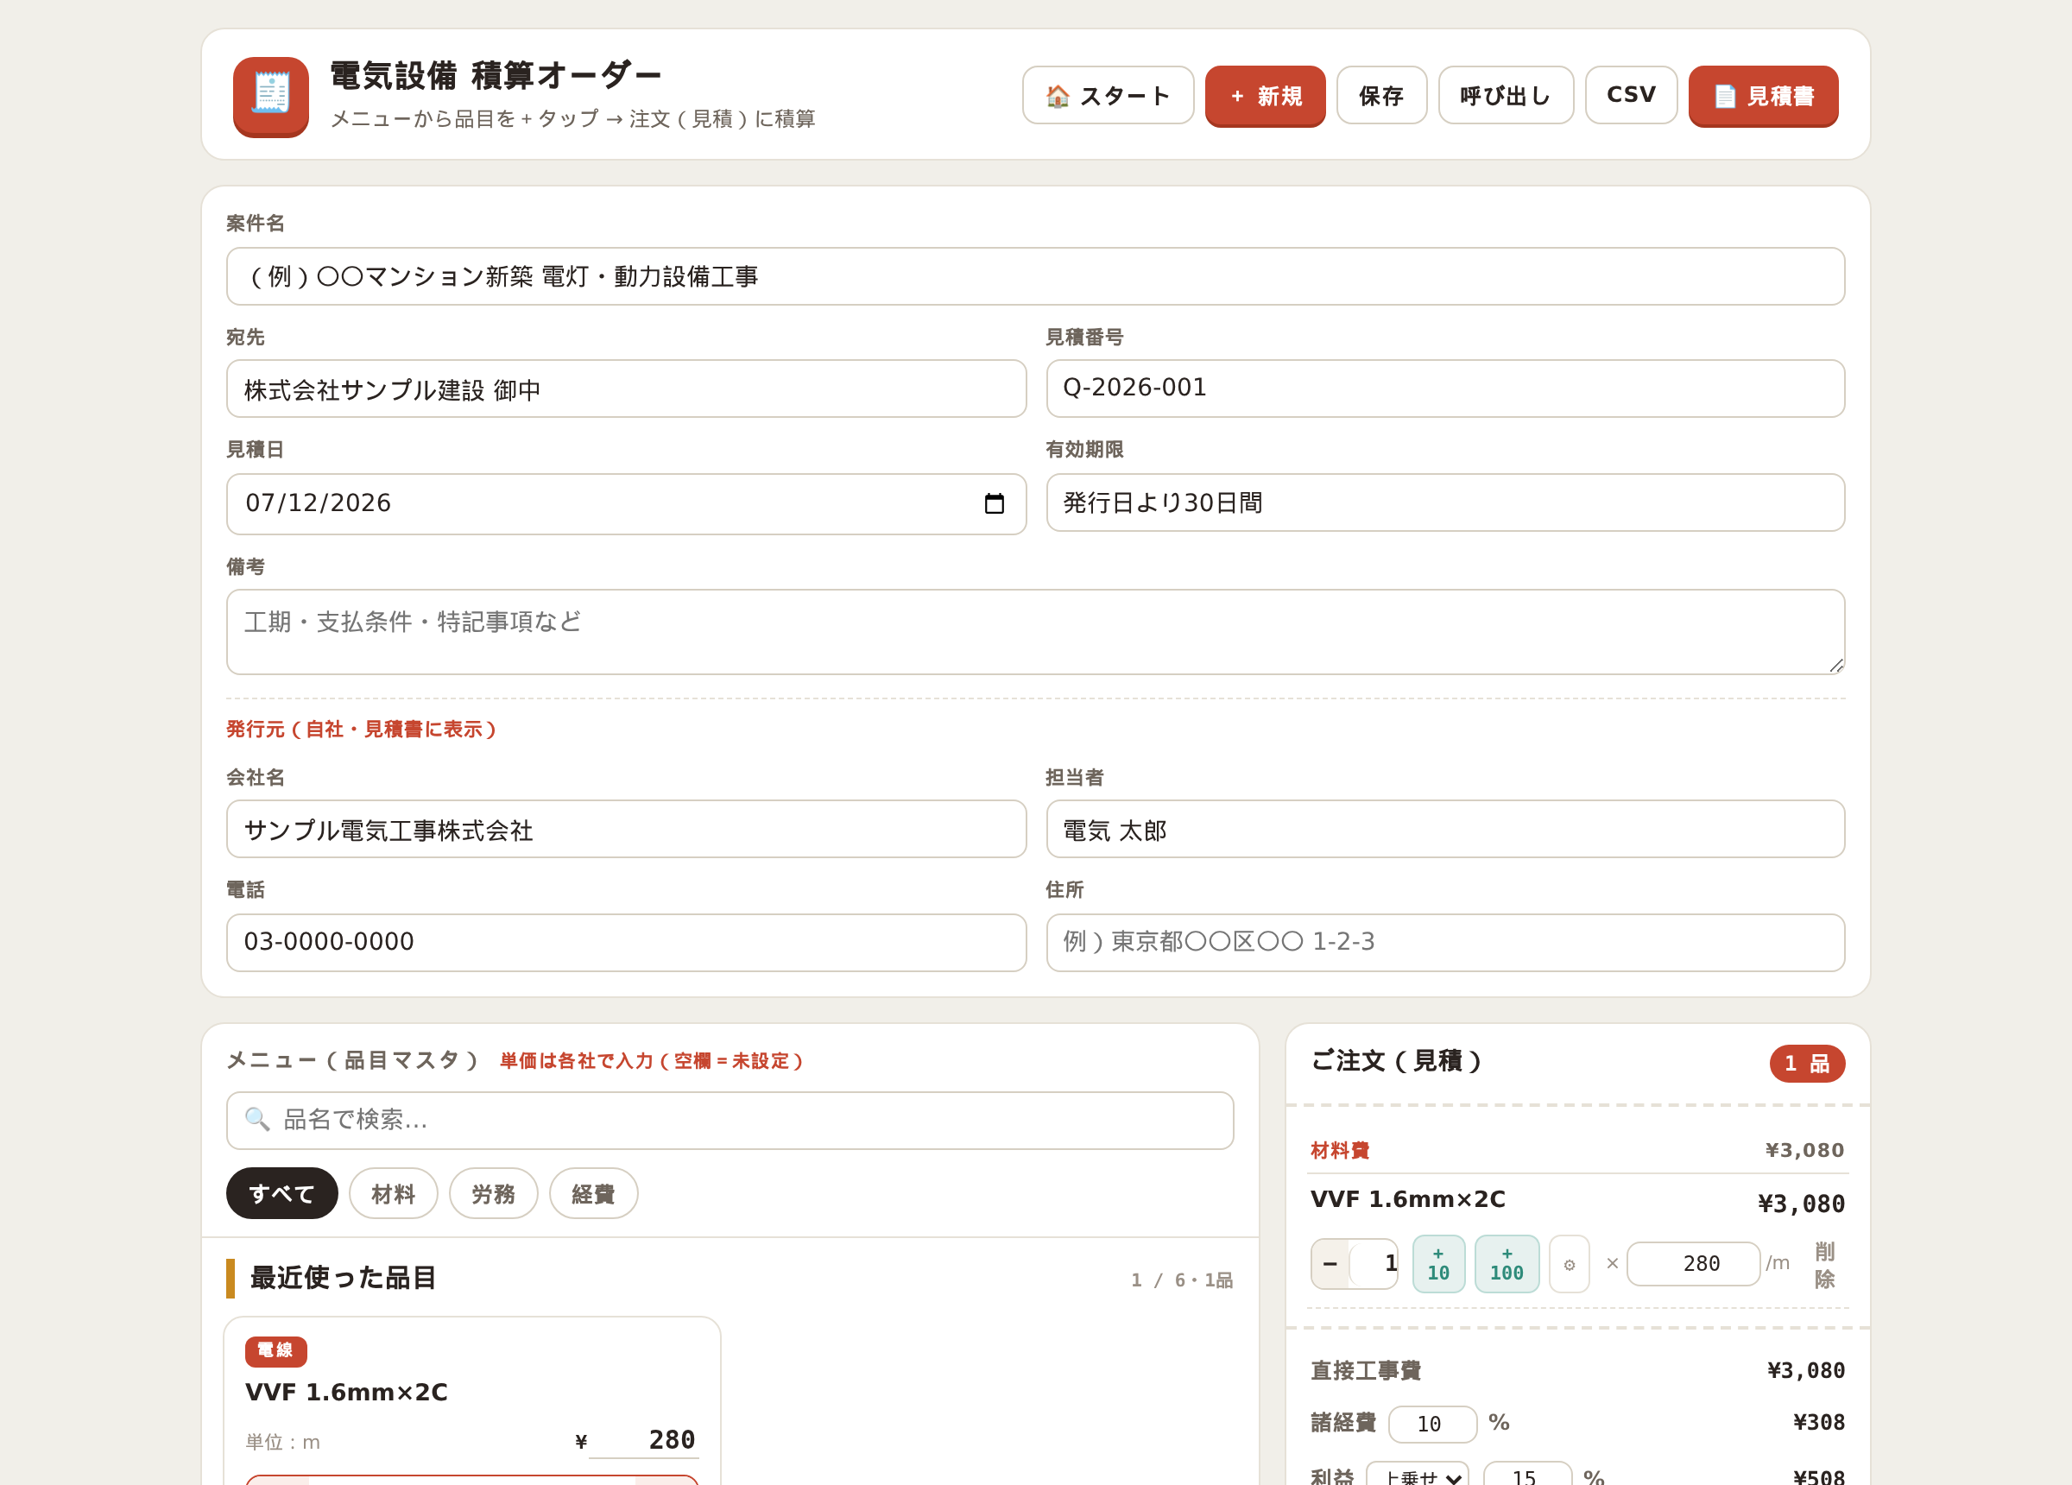Generate the 見積書 document
The image size is (2072, 1485).
[1762, 95]
